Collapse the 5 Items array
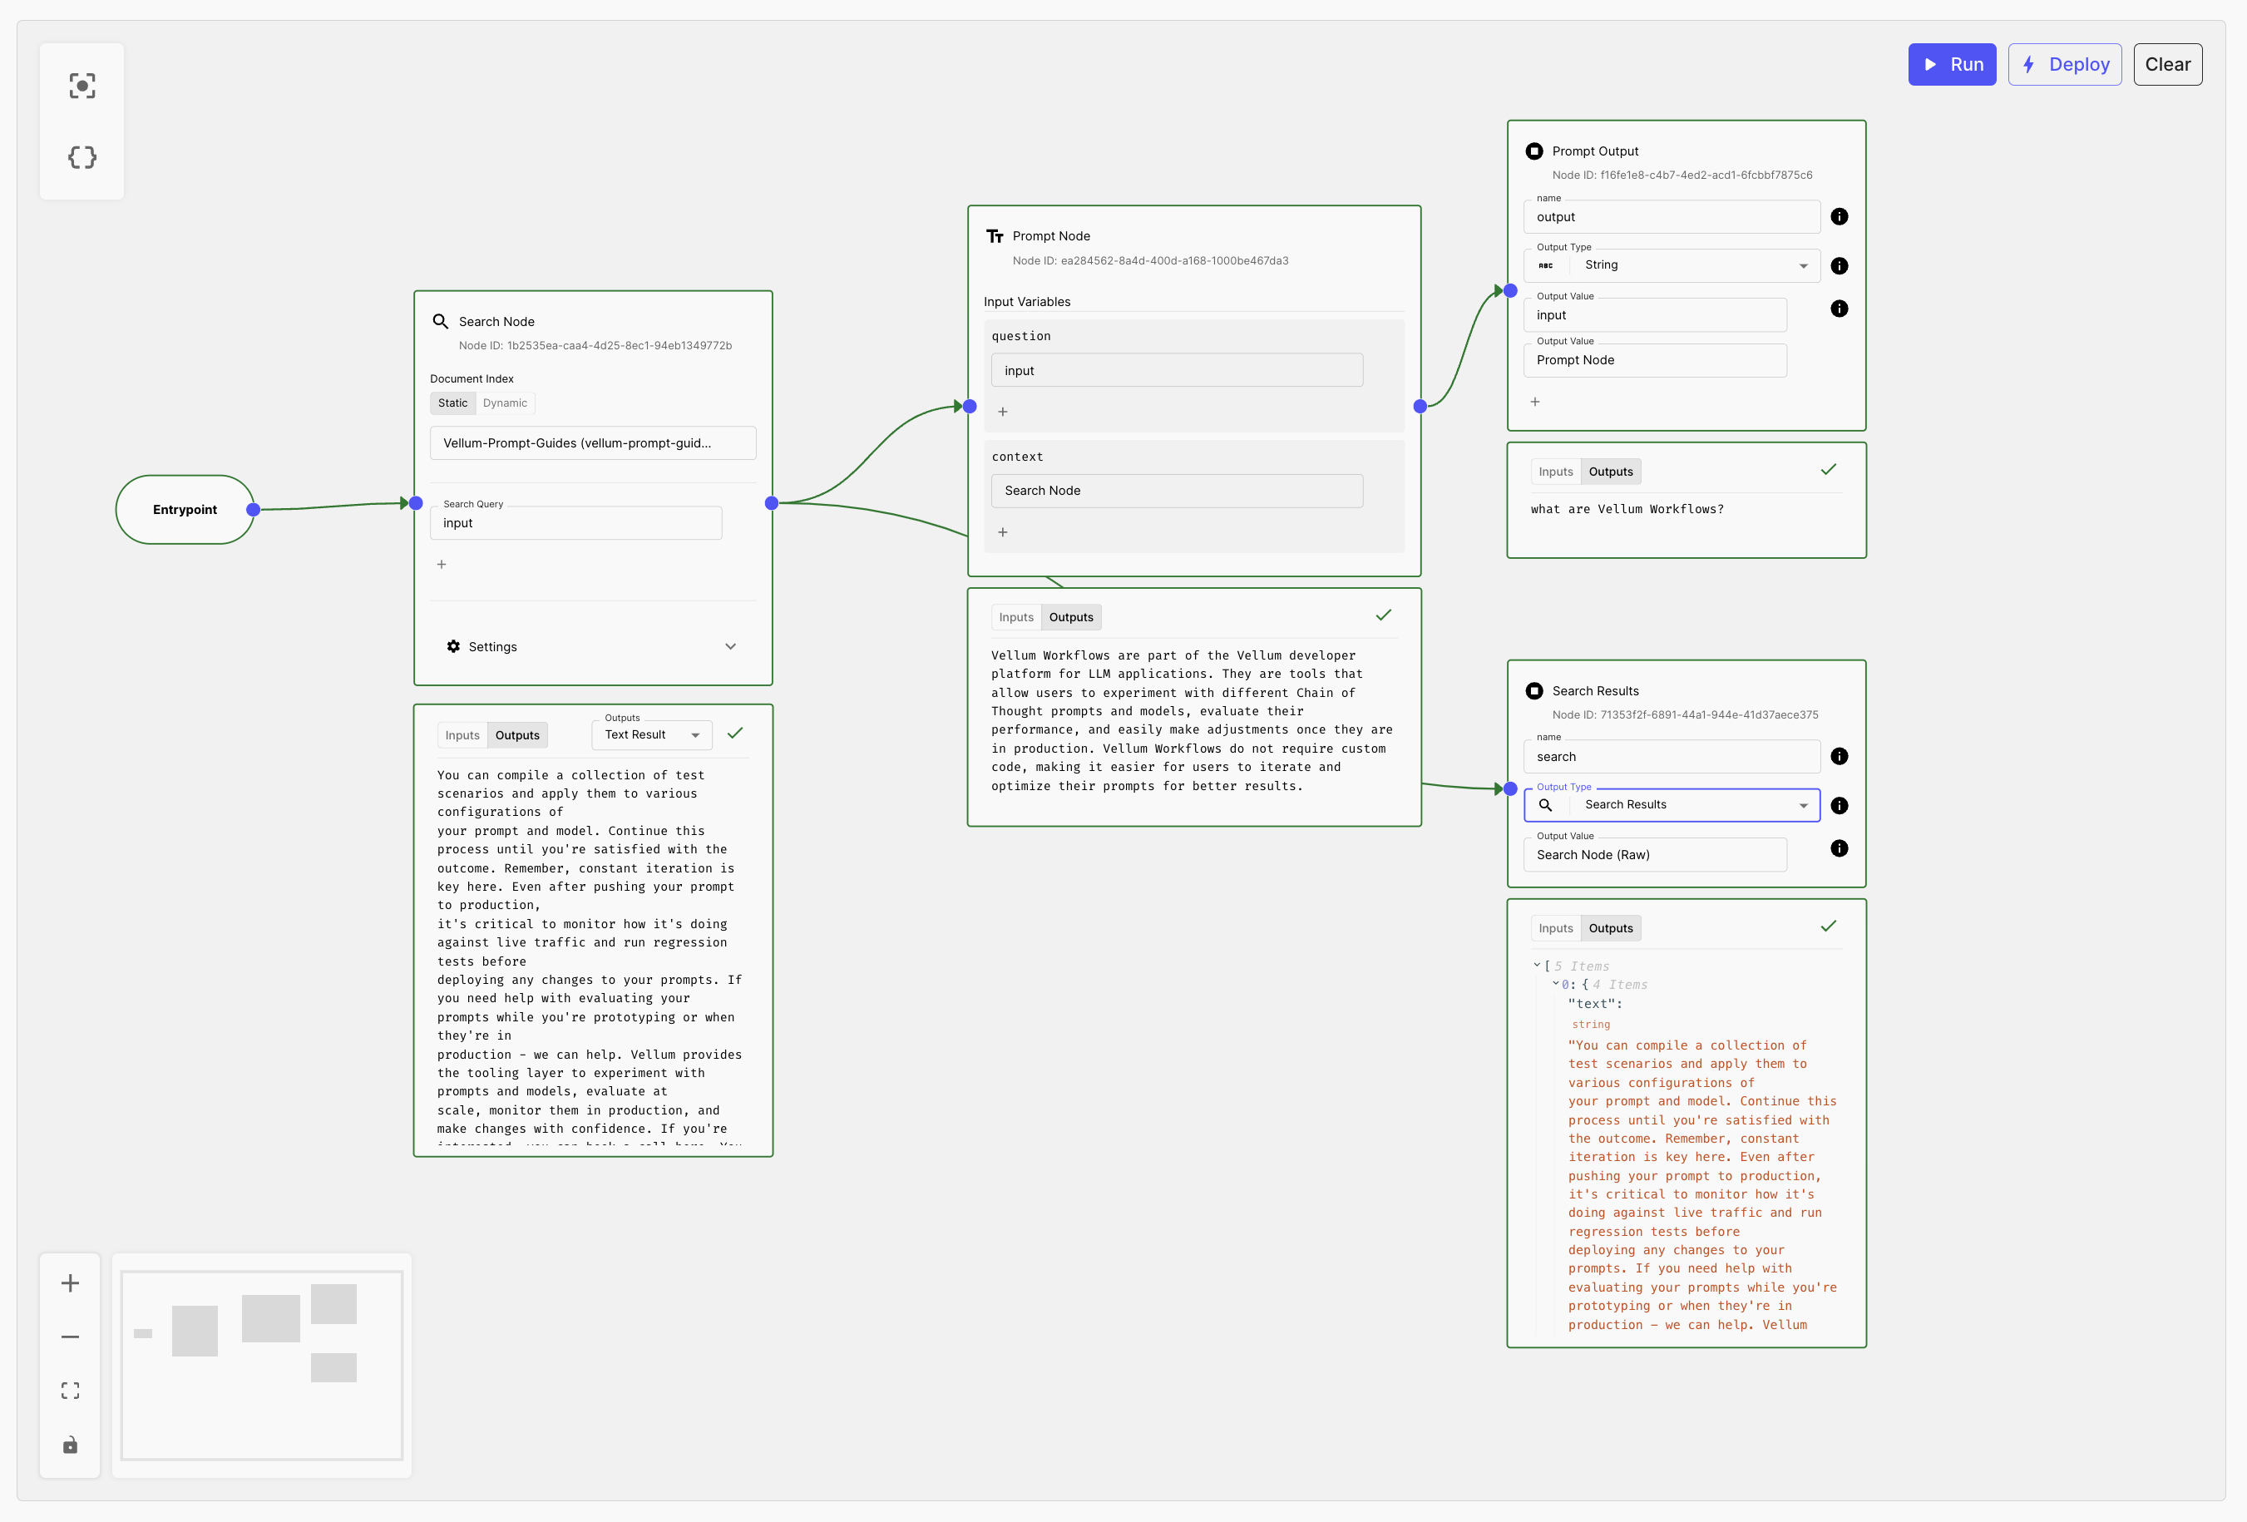 (1536, 965)
